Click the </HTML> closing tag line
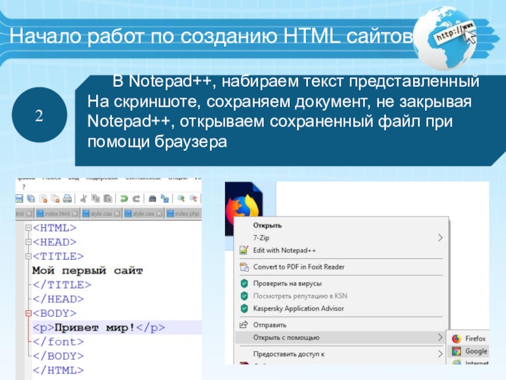506x380 pixels. coord(58,370)
